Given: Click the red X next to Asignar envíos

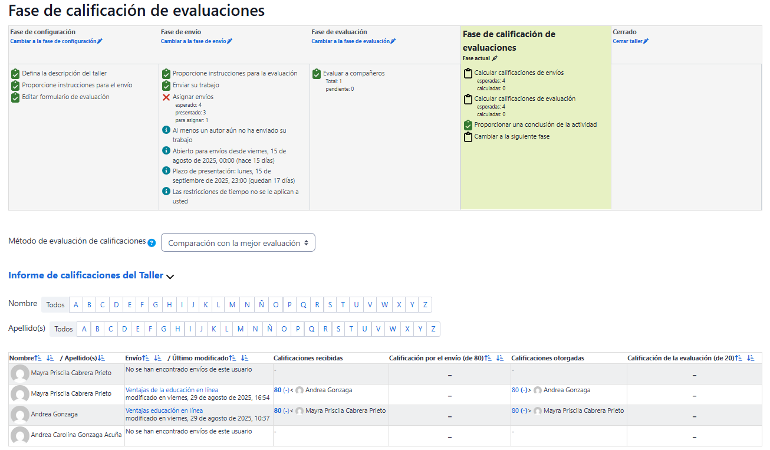Looking at the screenshot, I should (x=166, y=97).
